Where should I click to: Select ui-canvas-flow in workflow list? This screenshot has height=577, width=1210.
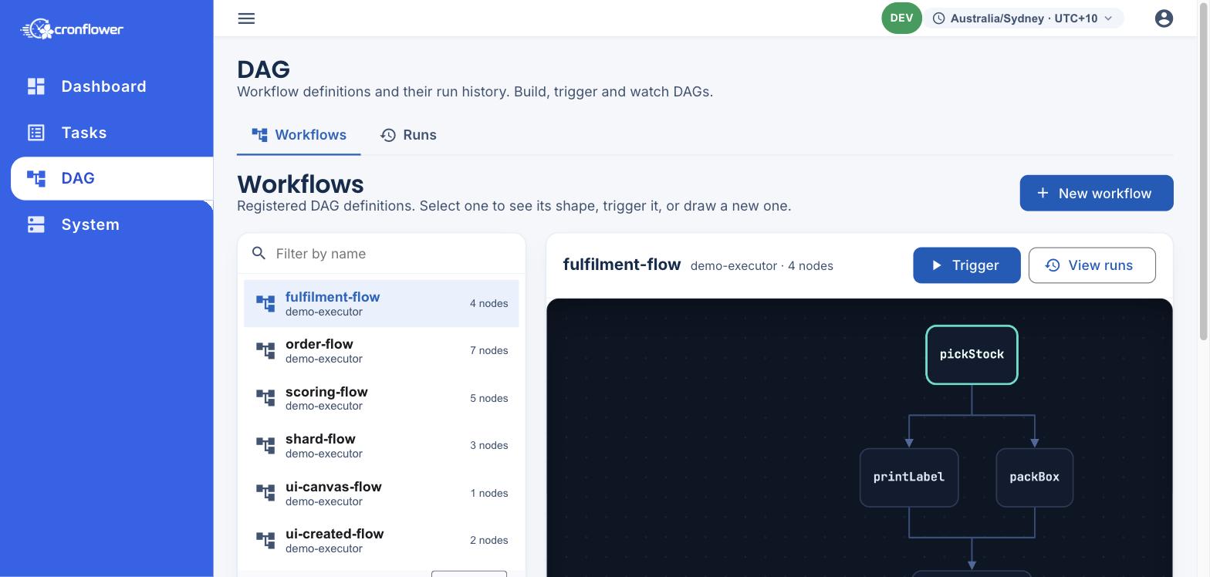pyautogui.click(x=381, y=494)
